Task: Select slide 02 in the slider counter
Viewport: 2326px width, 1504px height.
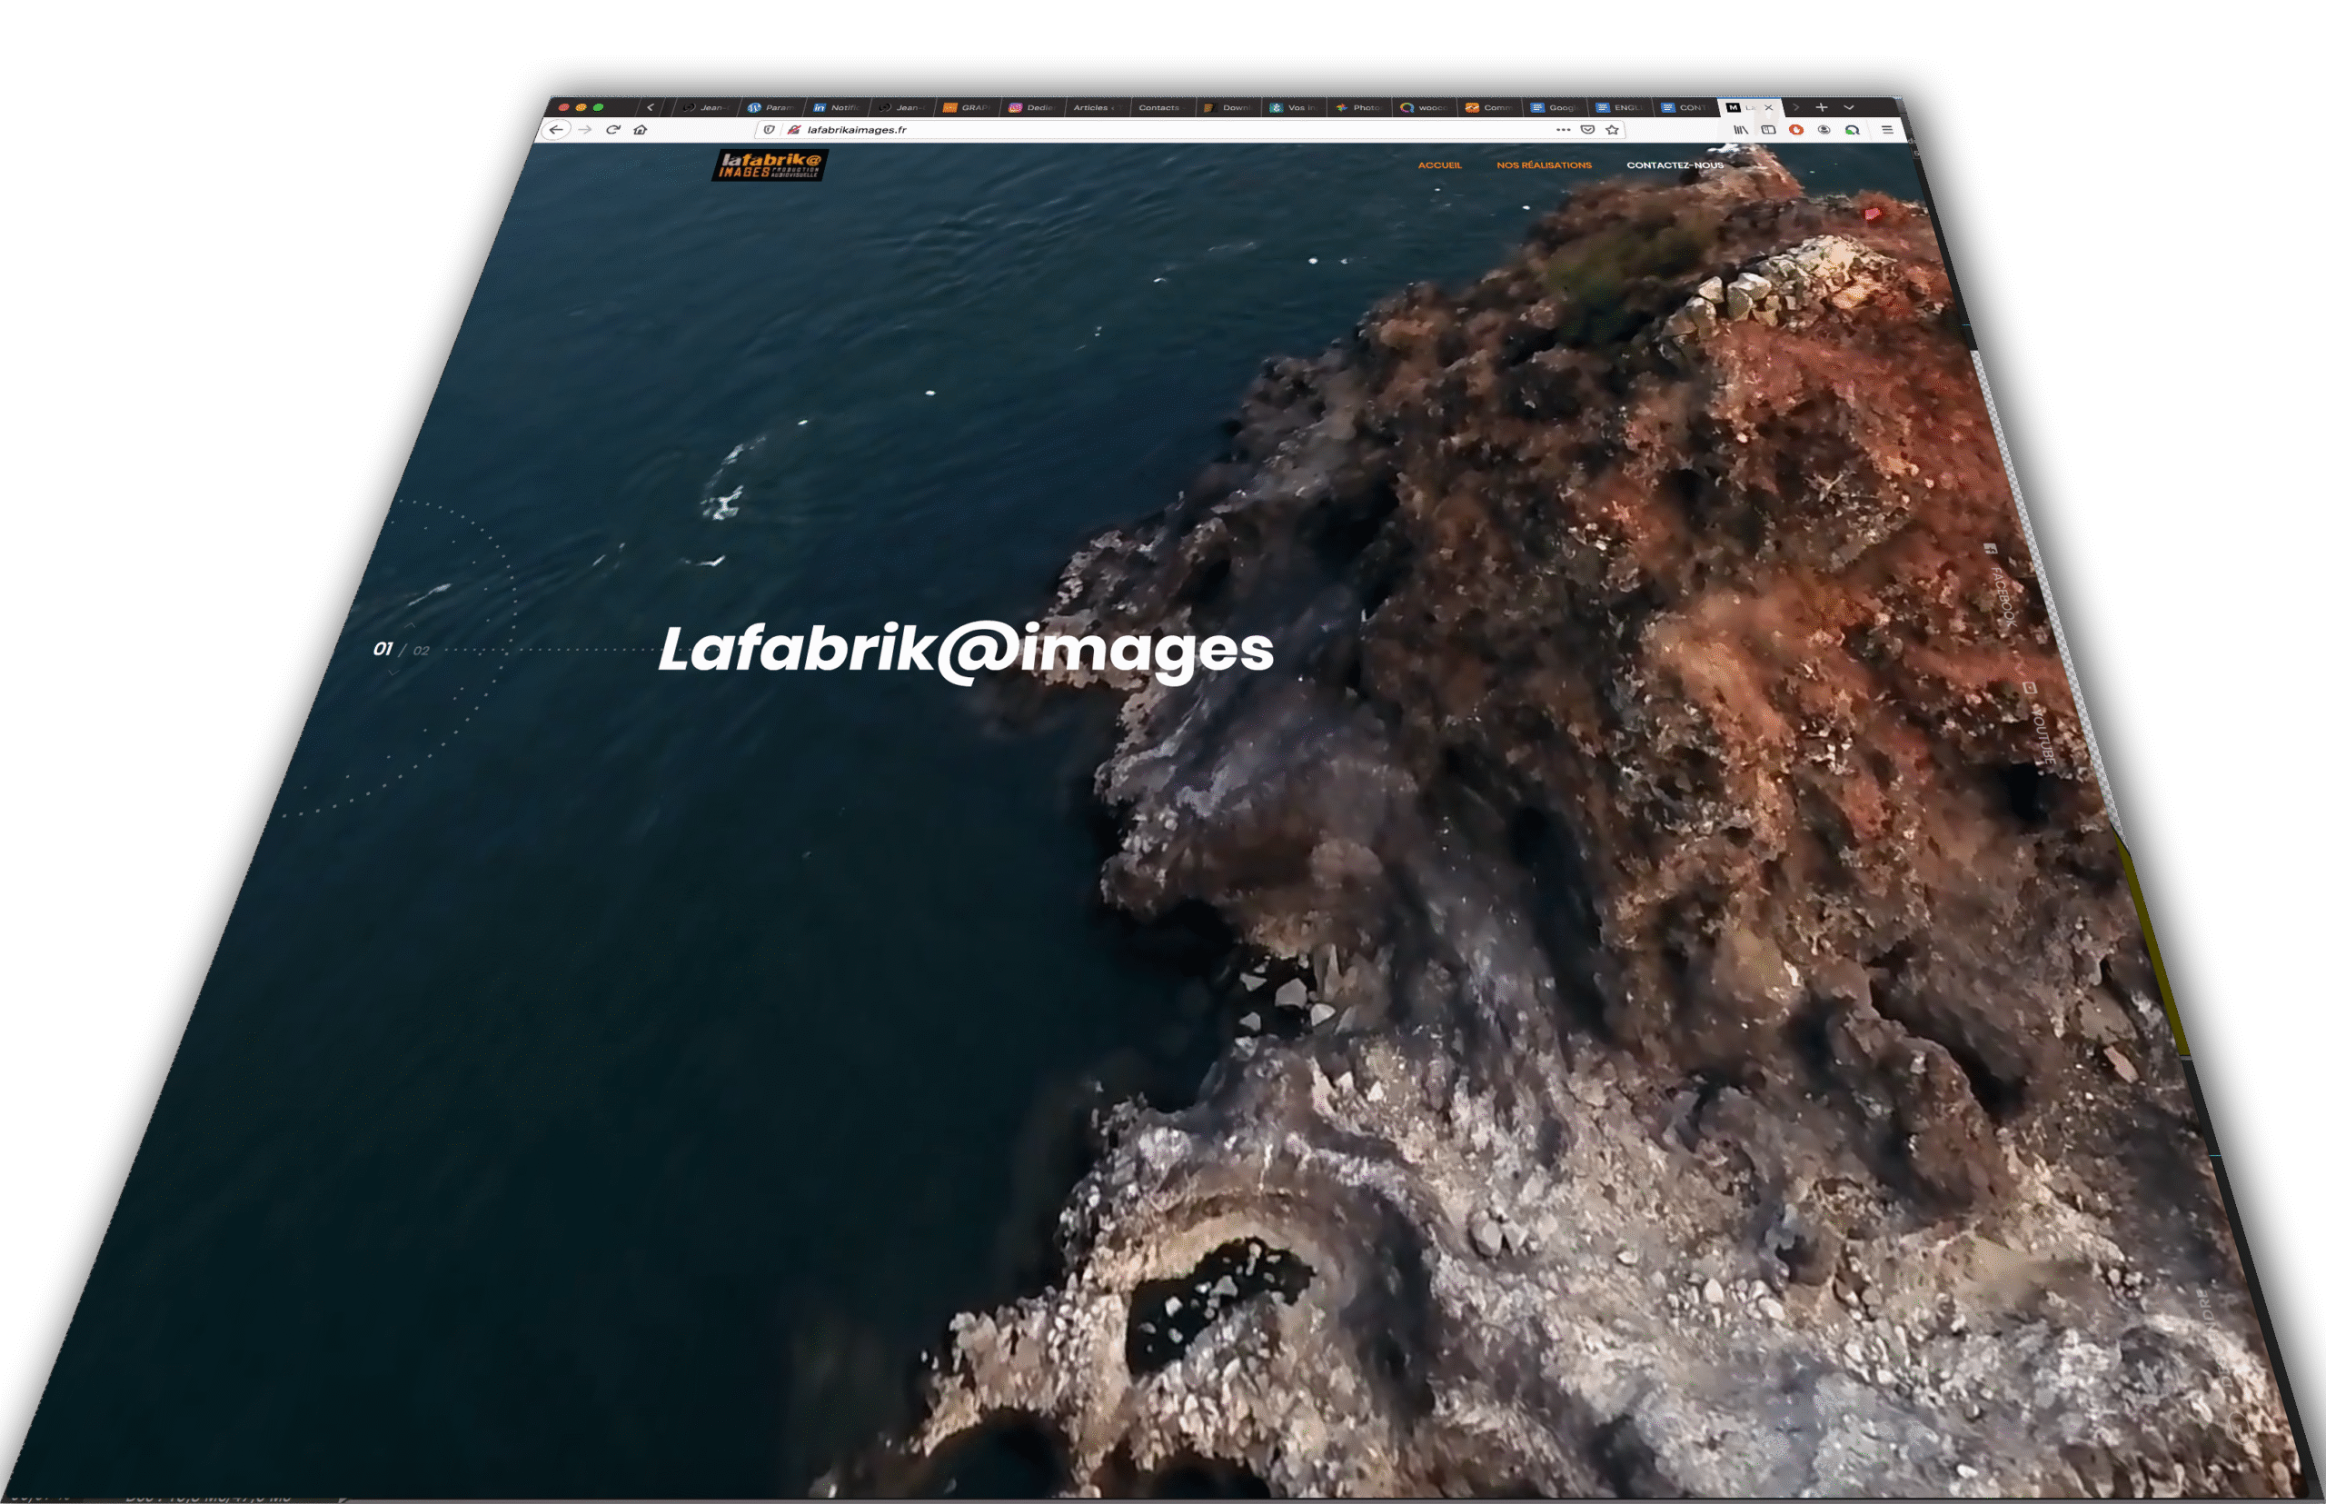Action: point(421,652)
